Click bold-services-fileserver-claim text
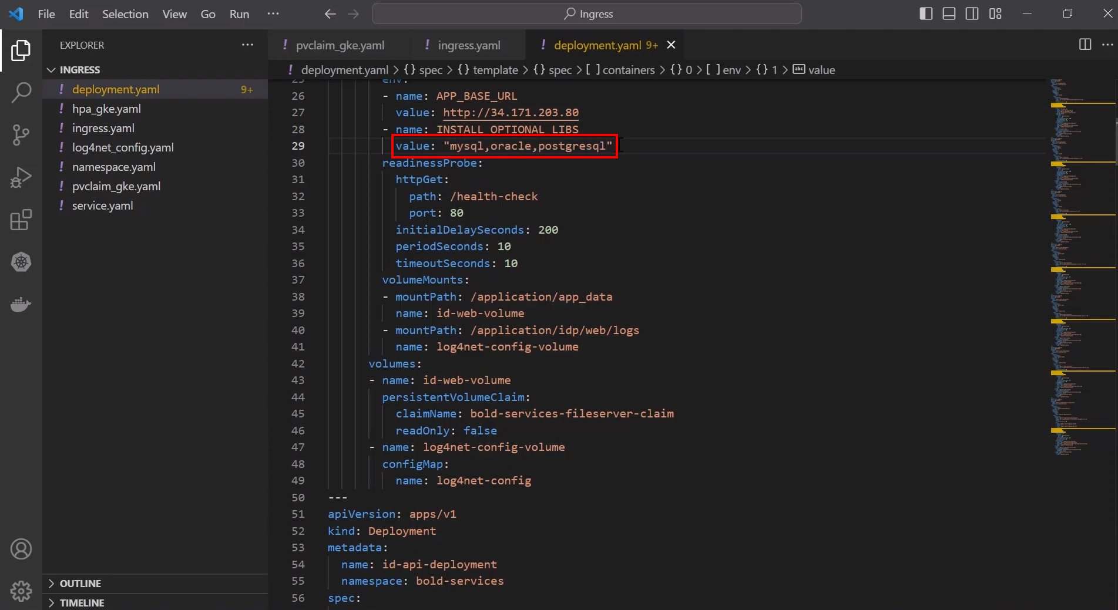Image resolution: width=1118 pixels, height=610 pixels. click(572, 413)
